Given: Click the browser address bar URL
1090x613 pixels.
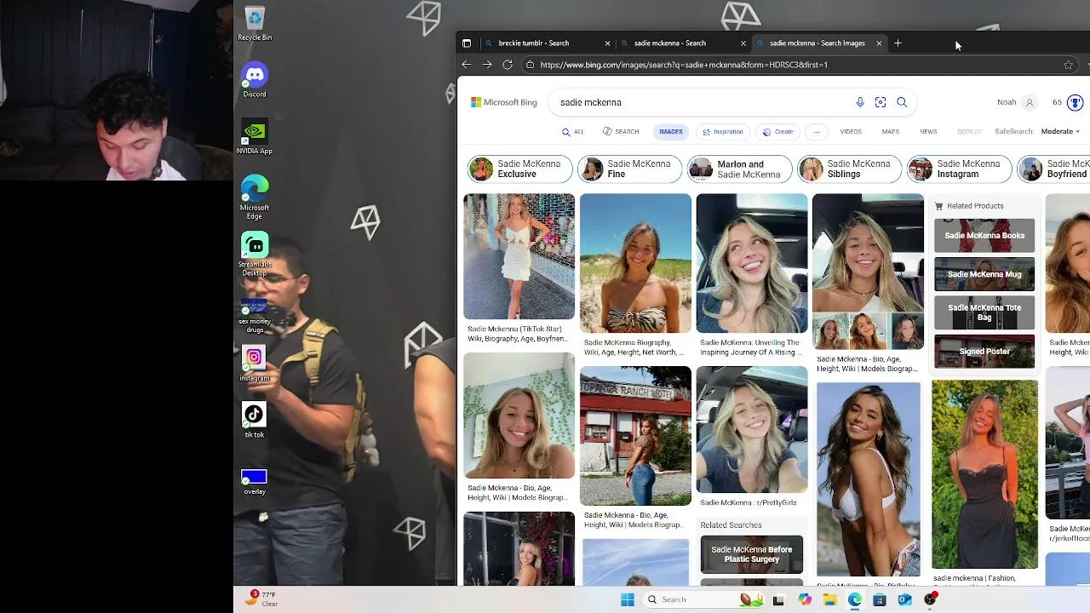Looking at the screenshot, I should [x=684, y=65].
